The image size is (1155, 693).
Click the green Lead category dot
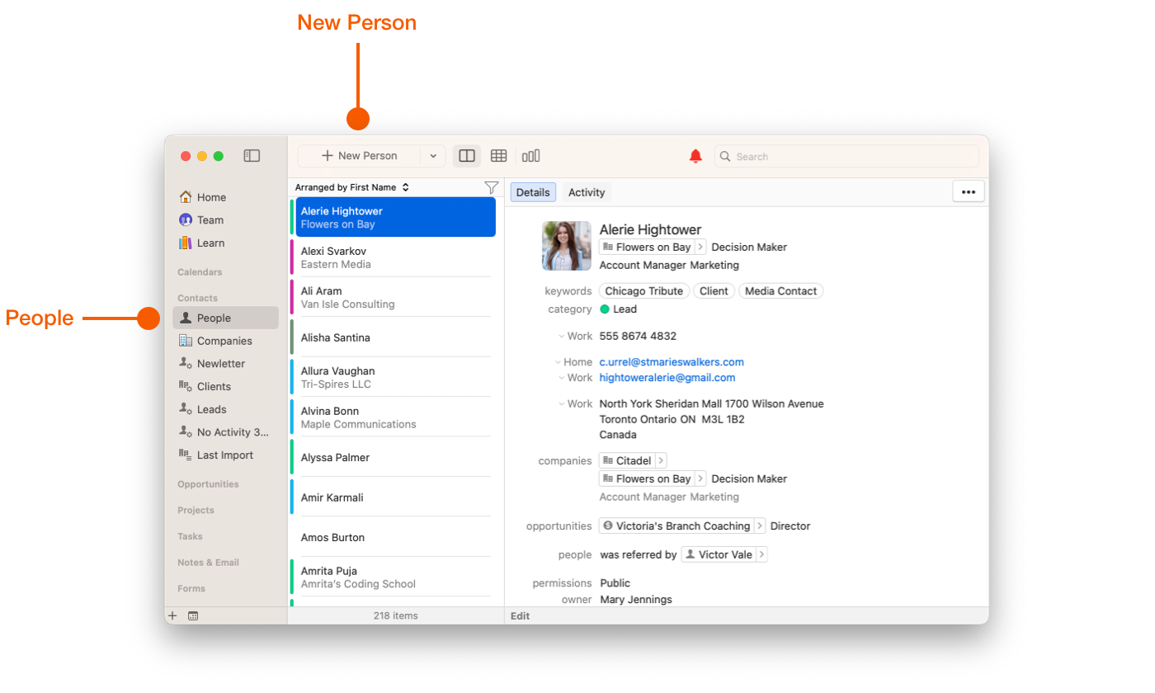(605, 309)
